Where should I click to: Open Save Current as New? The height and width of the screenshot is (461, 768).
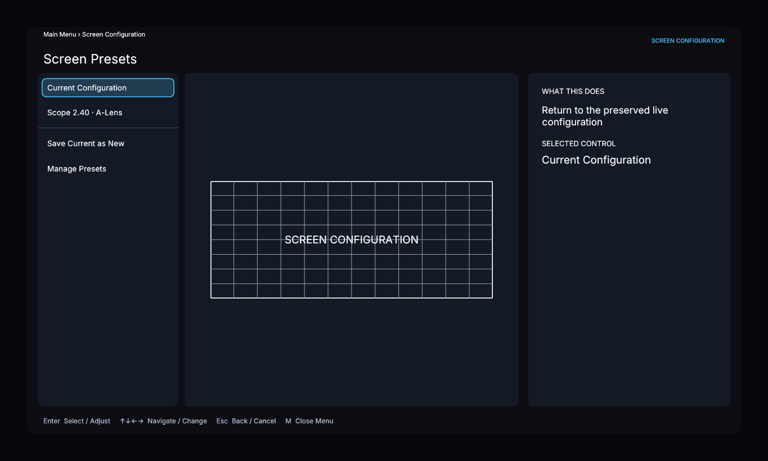(x=108, y=143)
